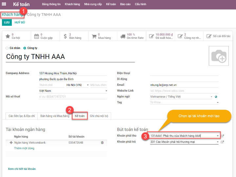
Task: Open the Báo cáo top menu
Action: click(x=125, y=4)
